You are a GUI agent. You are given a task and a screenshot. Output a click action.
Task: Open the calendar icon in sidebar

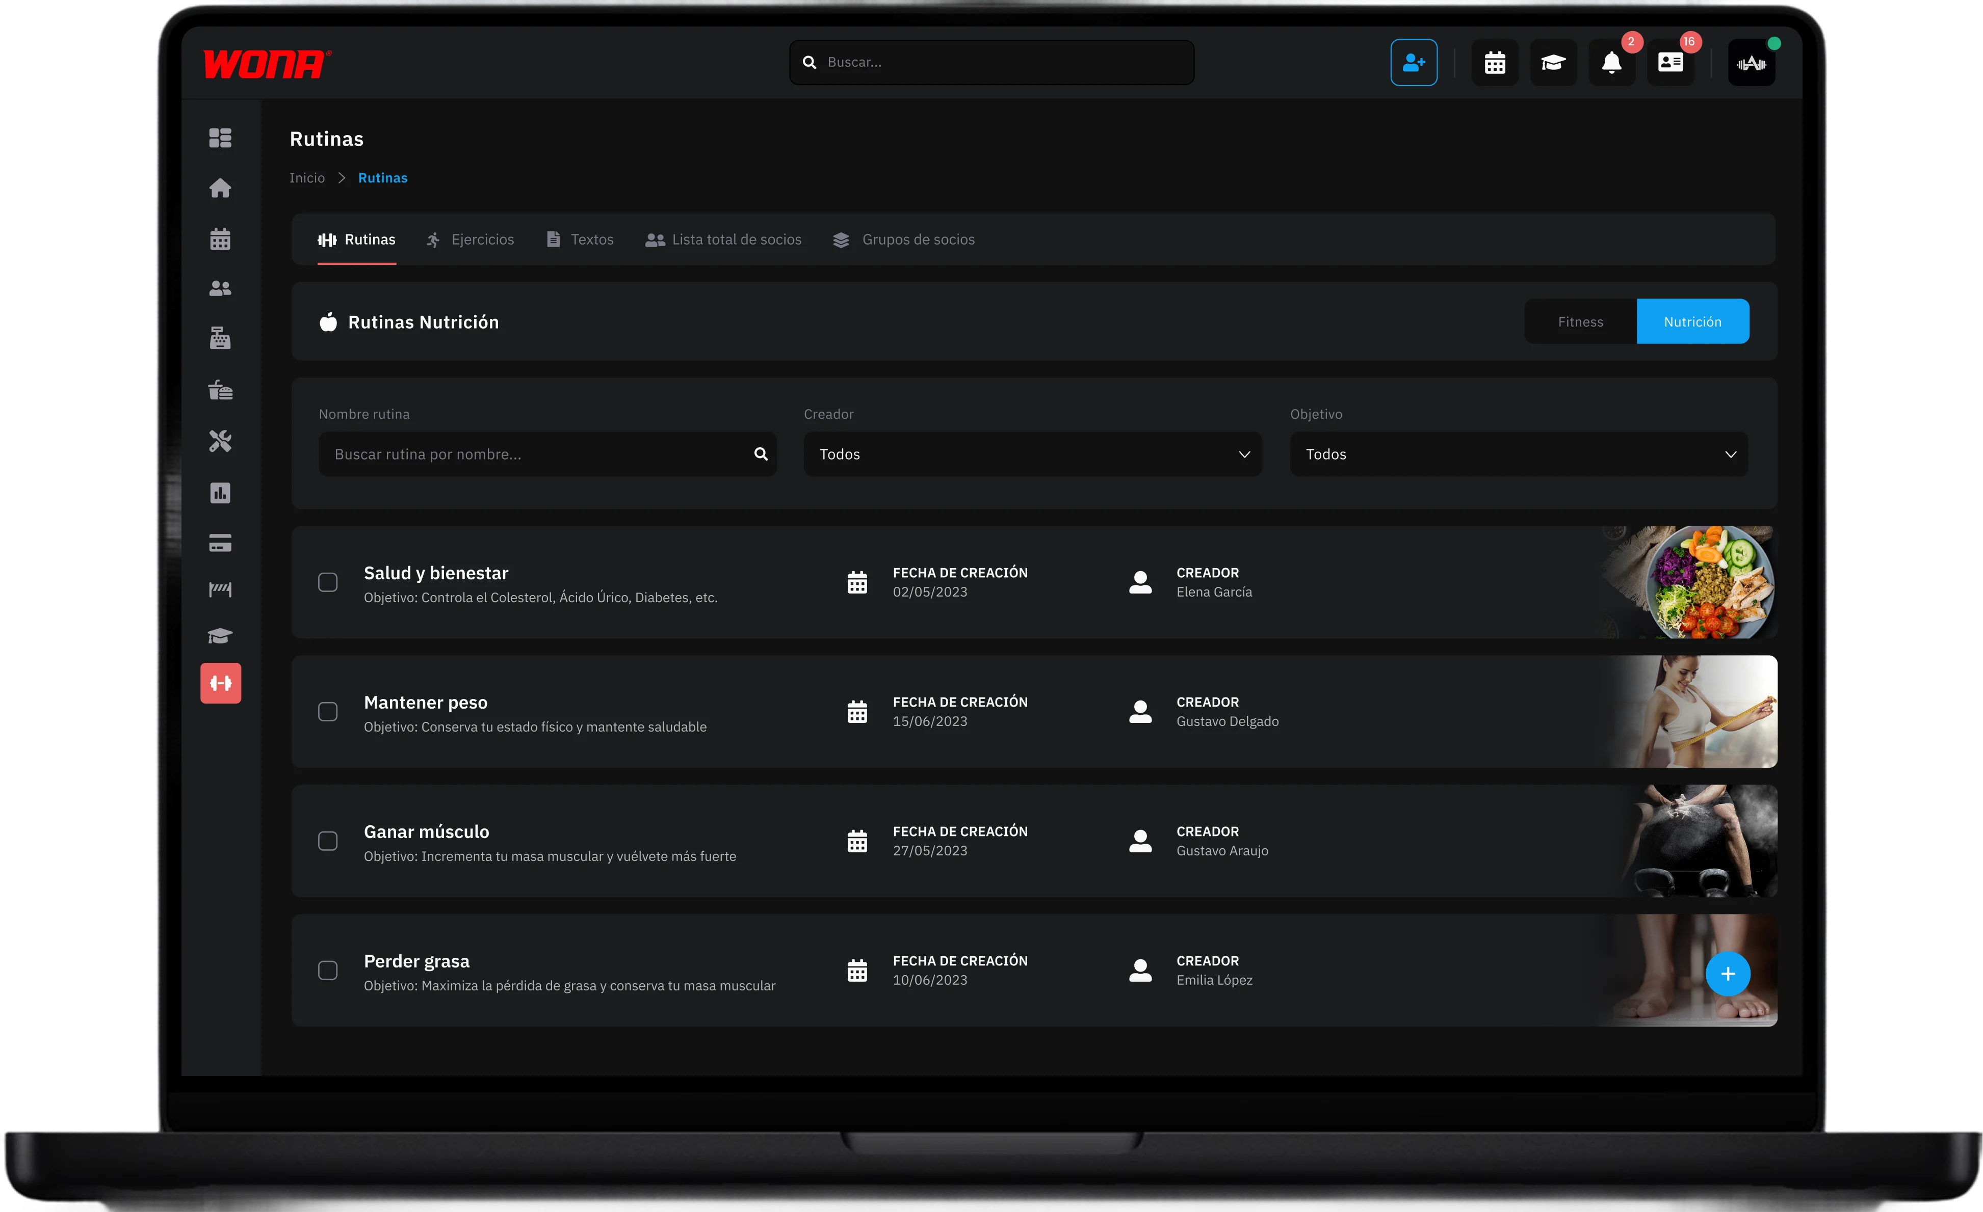tap(221, 239)
